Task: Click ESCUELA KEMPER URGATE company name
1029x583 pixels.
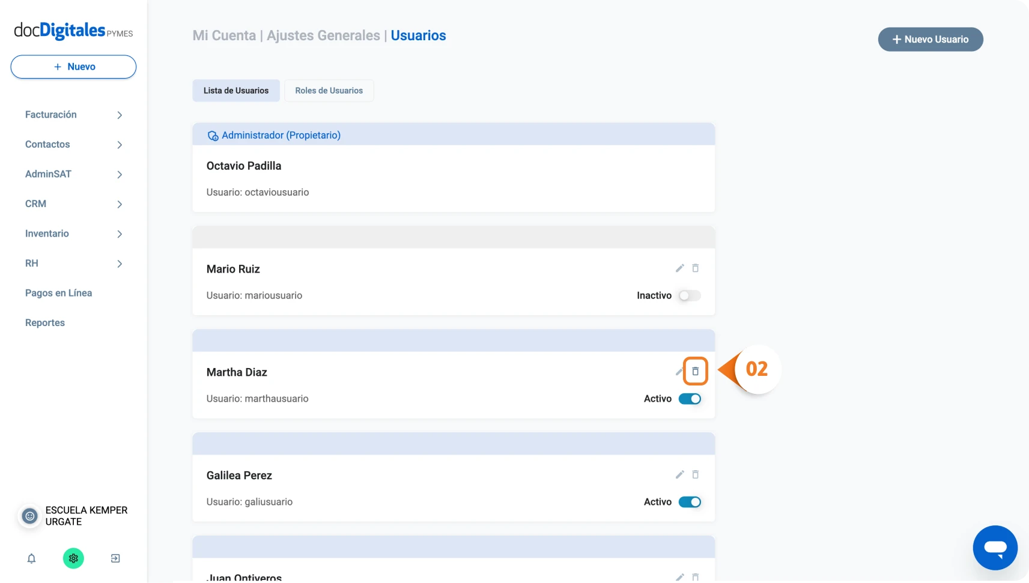Action: point(87,516)
